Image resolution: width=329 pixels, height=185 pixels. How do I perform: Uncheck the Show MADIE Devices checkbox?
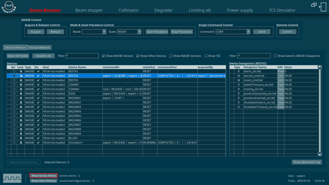click(x=103, y=56)
